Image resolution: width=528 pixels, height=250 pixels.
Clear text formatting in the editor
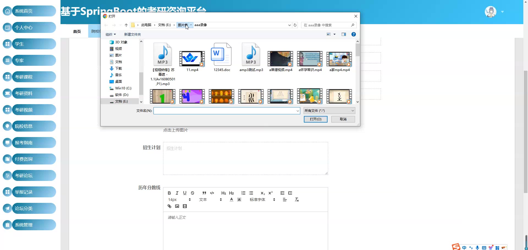point(297,200)
